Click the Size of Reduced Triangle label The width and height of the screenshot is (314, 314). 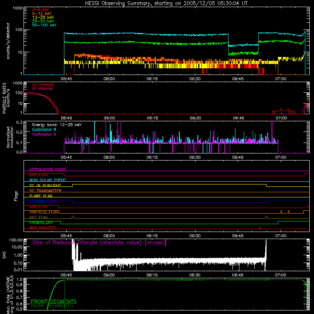[x=99, y=243]
